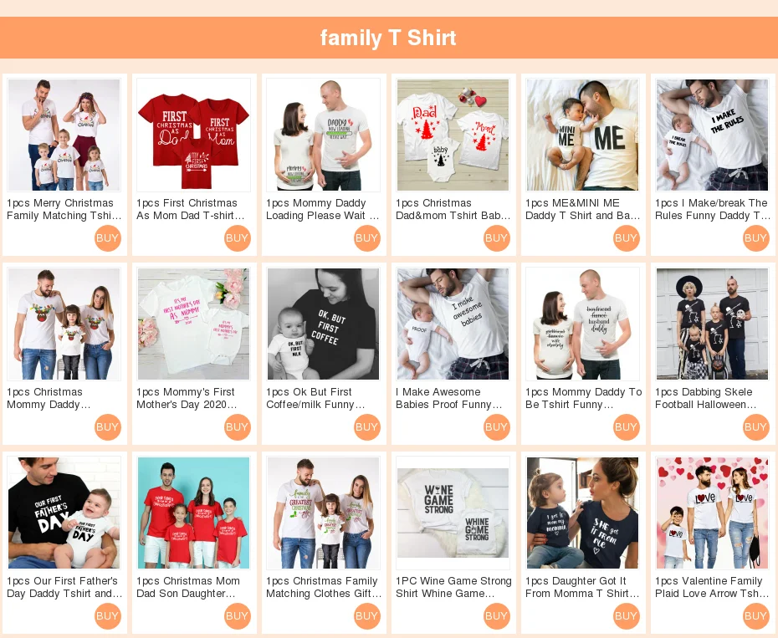Viewport: 778px width, 638px height.
Task: Click BUY for Christmas Dad&mom Tshirt
Action: (497, 238)
